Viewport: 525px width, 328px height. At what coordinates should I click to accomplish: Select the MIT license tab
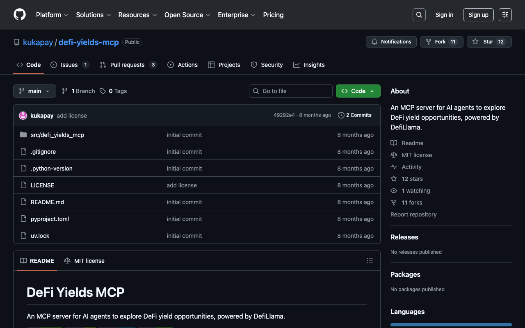[x=84, y=261]
